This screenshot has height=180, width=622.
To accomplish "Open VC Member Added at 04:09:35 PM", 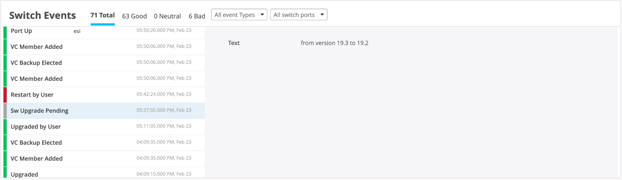I will (x=37, y=159).
